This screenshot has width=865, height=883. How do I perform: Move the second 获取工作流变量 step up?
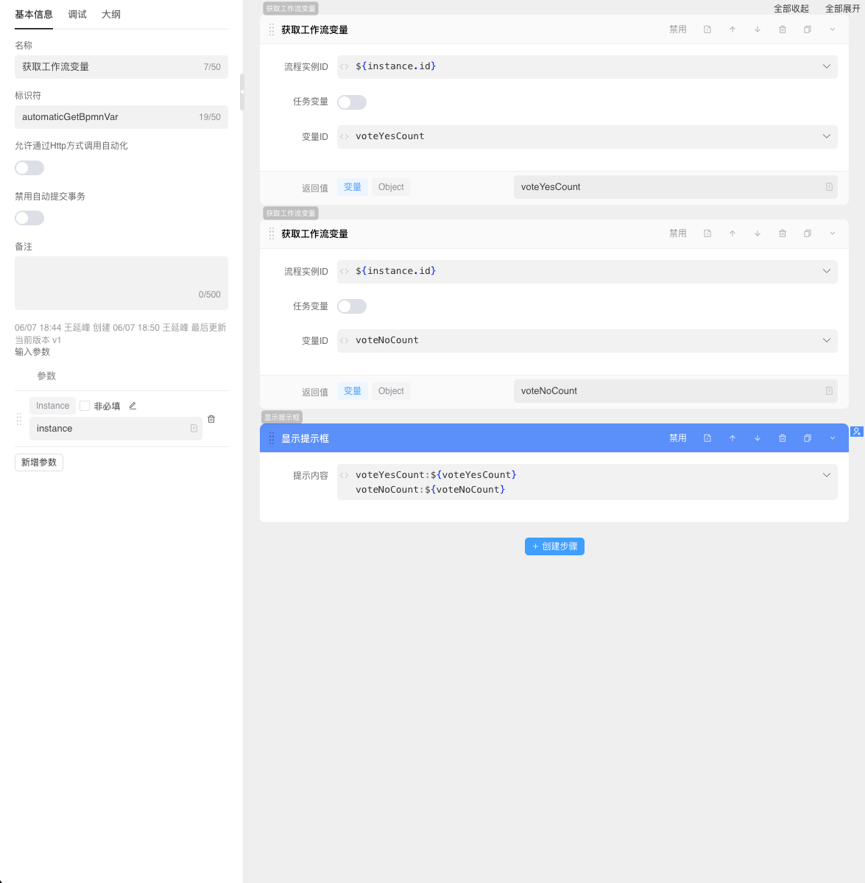[x=732, y=233]
